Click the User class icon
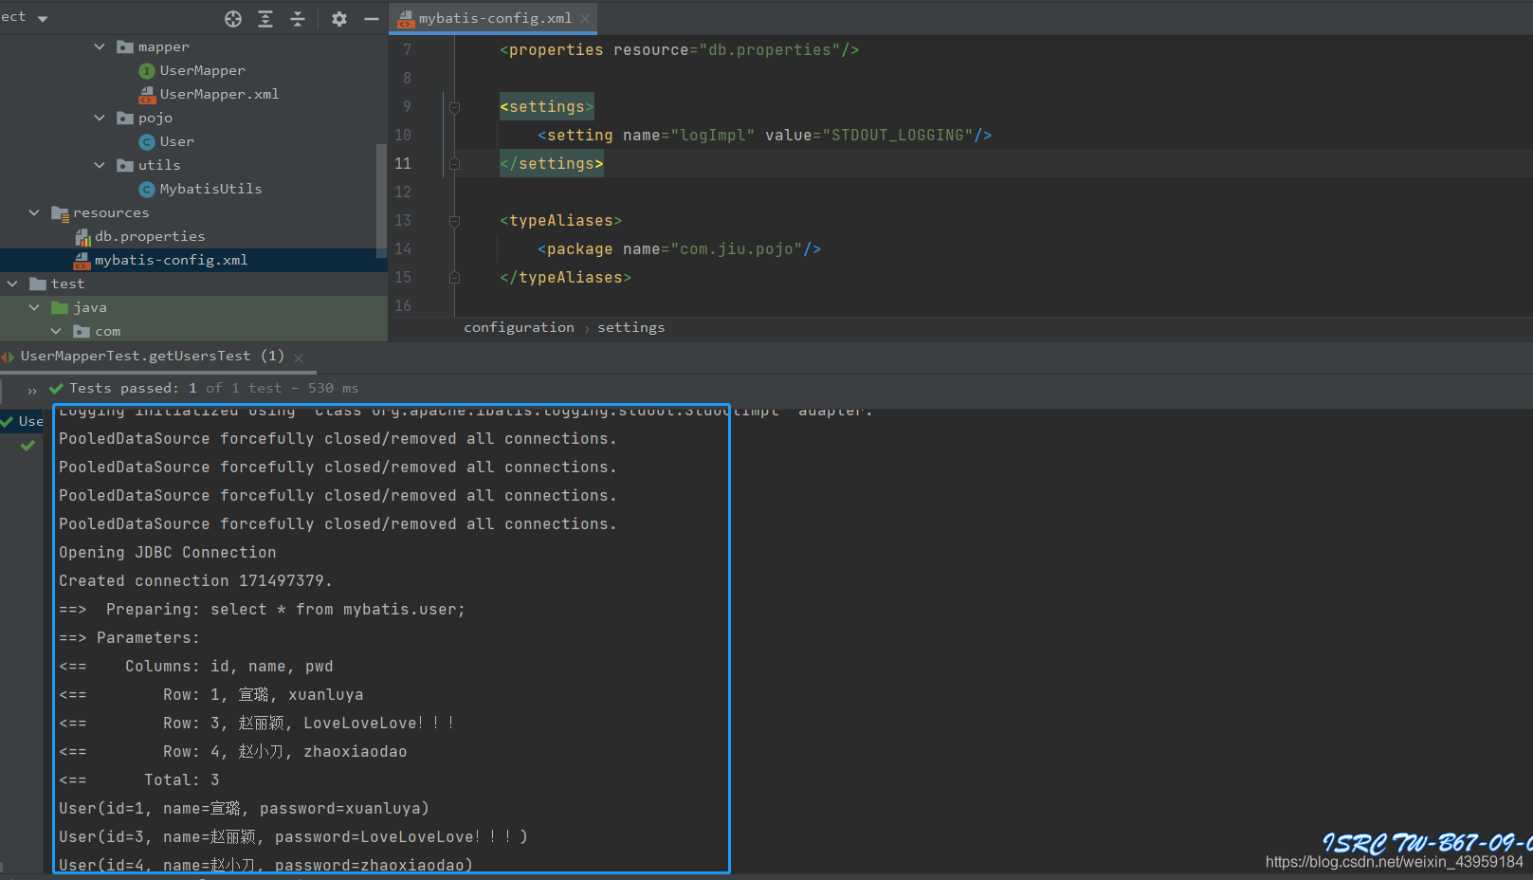 (x=147, y=141)
